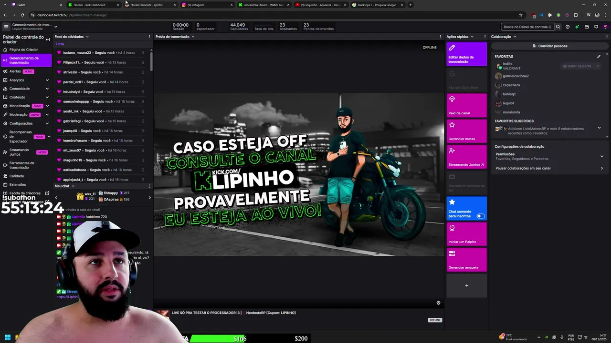Open options for Filipezx11_ follow event

click(143, 62)
